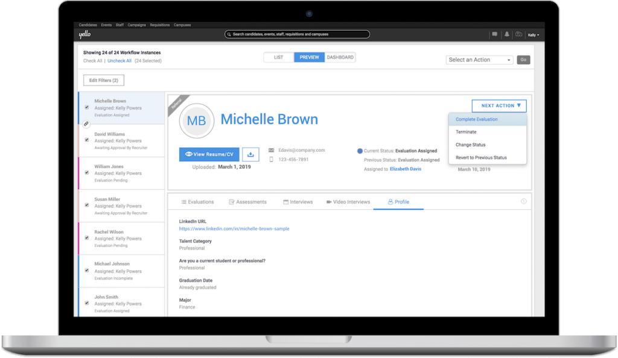The width and height of the screenshot is (618, 358).
Task: Click the MB avatar circle
Action: click(x=196, y=121)
